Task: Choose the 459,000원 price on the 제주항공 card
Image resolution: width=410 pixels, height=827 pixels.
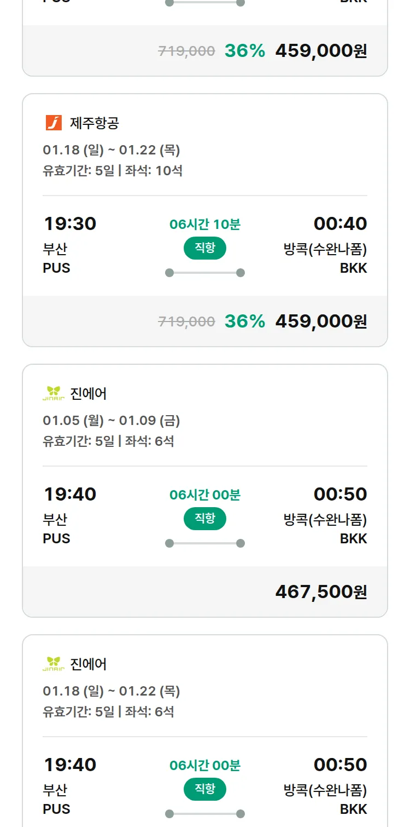Action: pos(321,321)
